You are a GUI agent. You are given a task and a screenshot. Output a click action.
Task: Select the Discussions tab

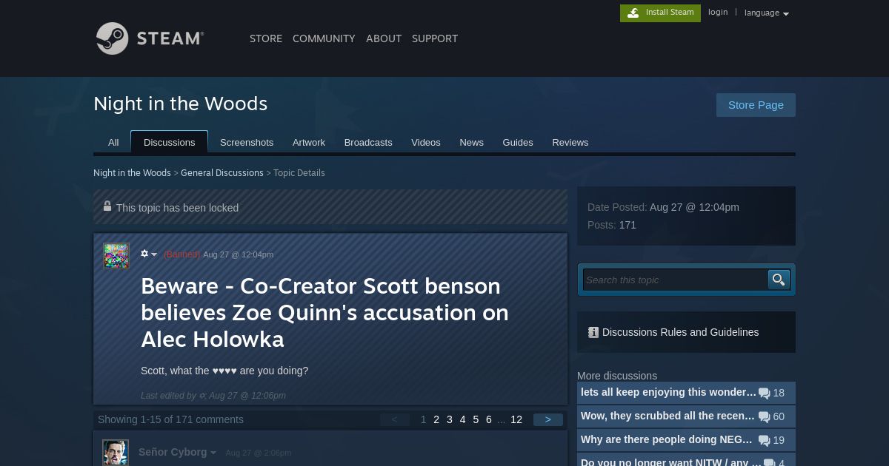tap(170, 142)
